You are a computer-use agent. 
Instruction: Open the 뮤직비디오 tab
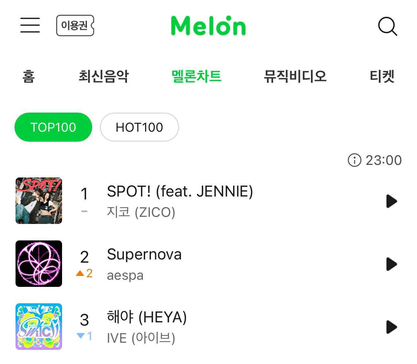click(295, 76)
